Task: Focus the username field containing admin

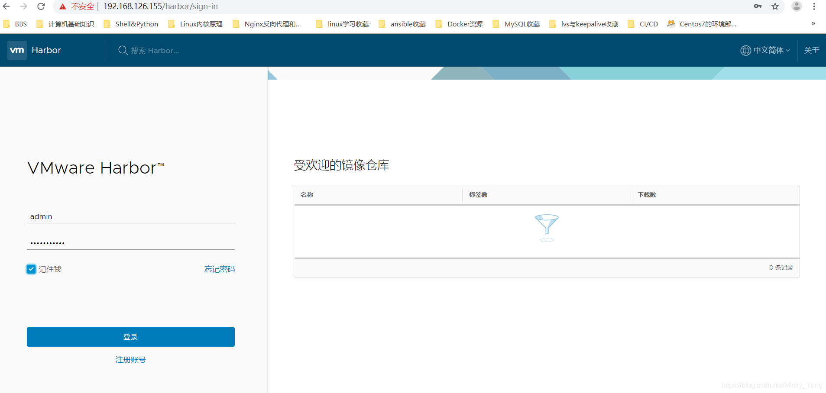Action: 131,216
